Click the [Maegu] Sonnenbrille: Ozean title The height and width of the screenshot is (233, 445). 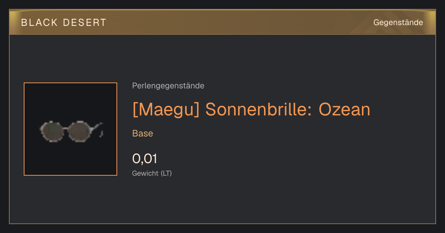[x=251, y=109]
